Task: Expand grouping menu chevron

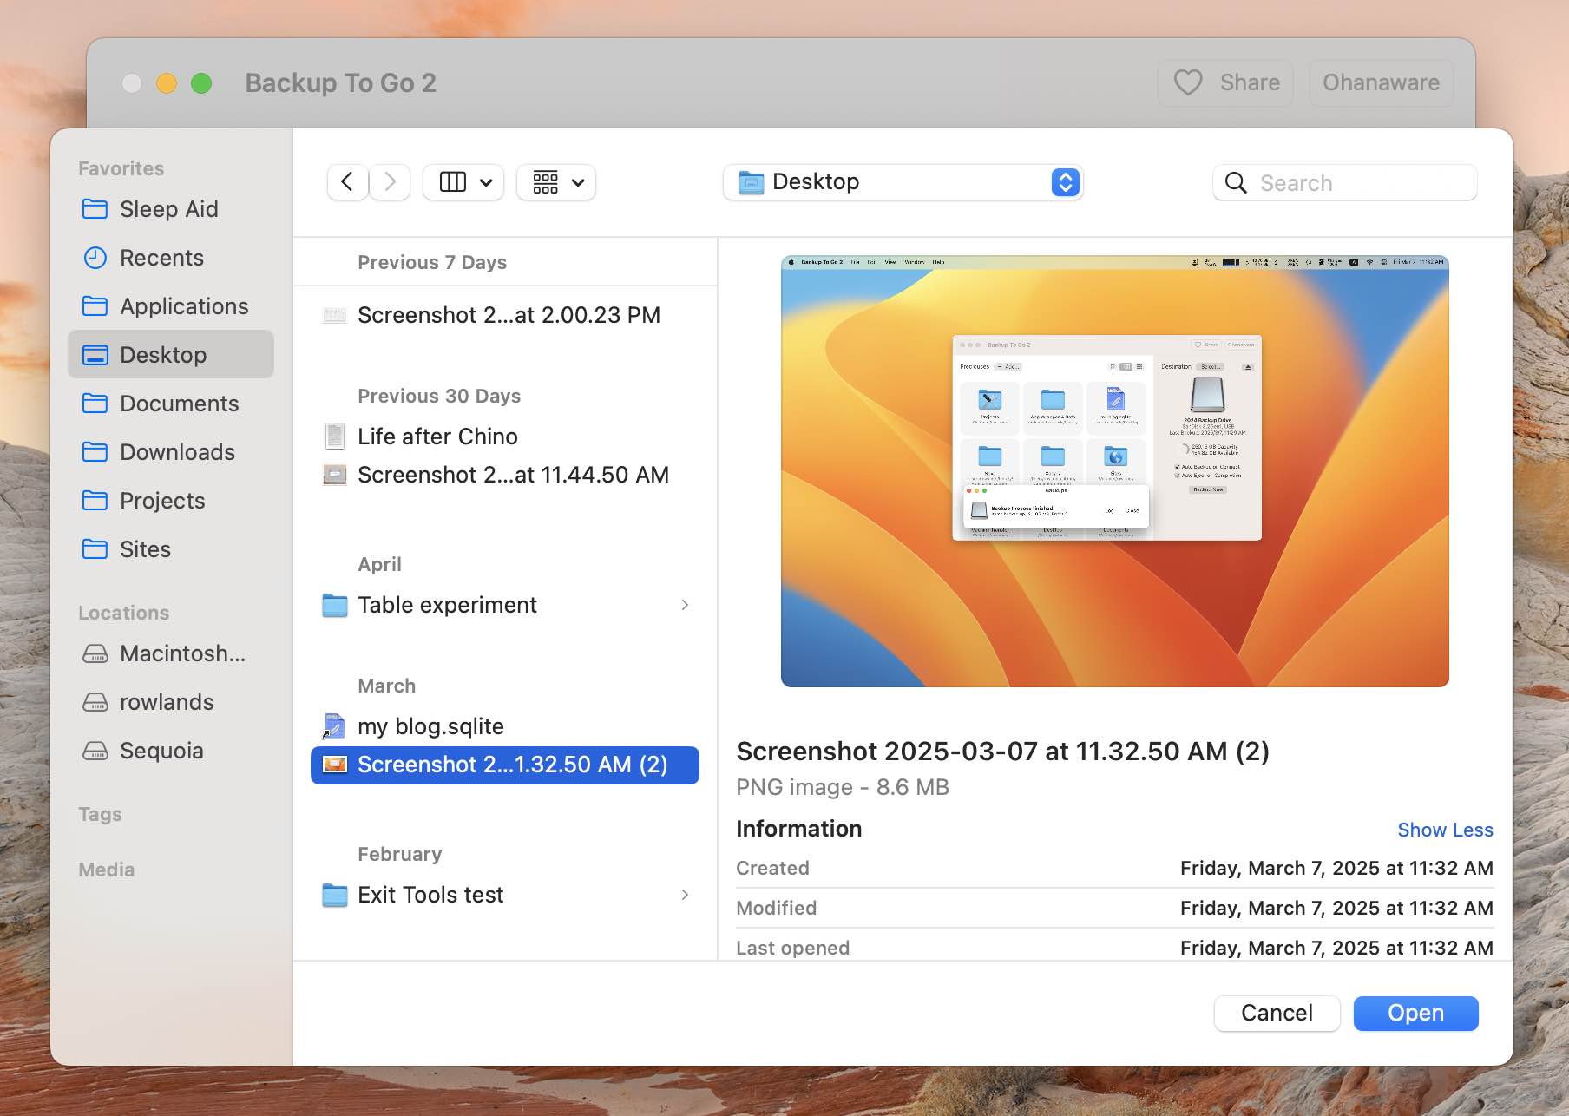Action: tap(578, 182)
